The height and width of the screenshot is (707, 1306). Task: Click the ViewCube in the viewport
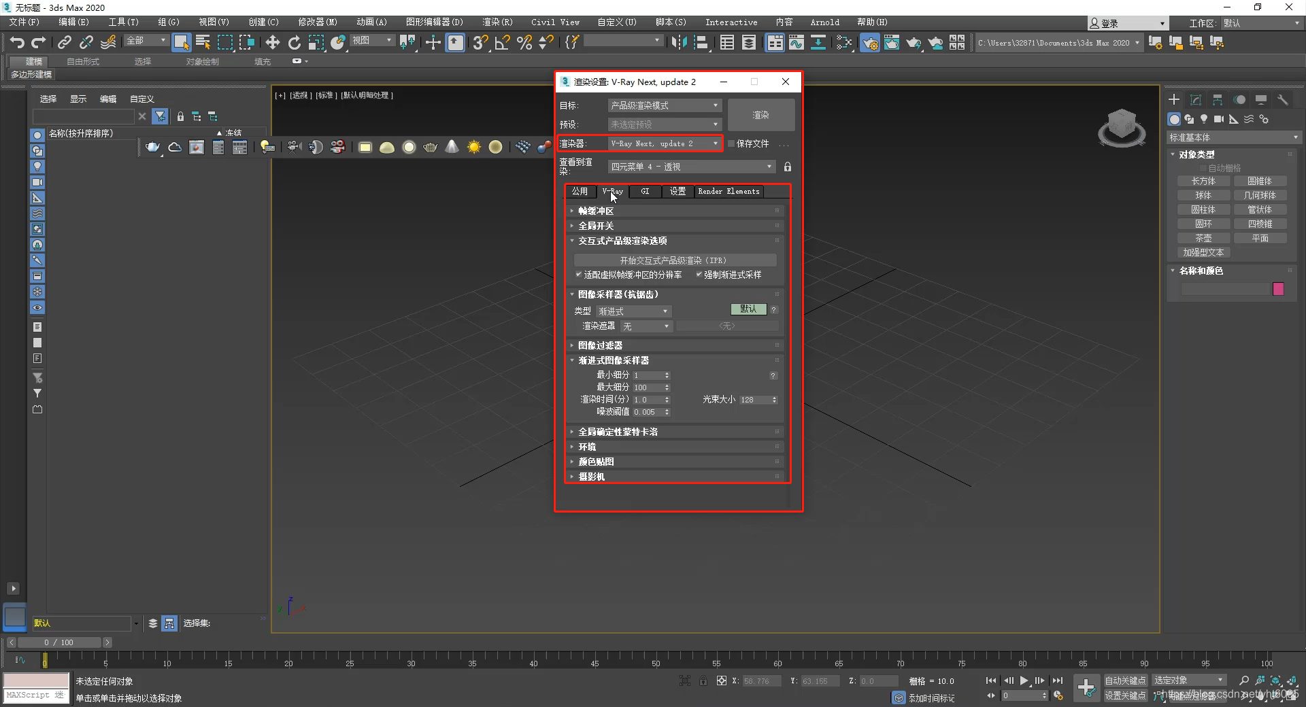click(x=1122, y=126)
